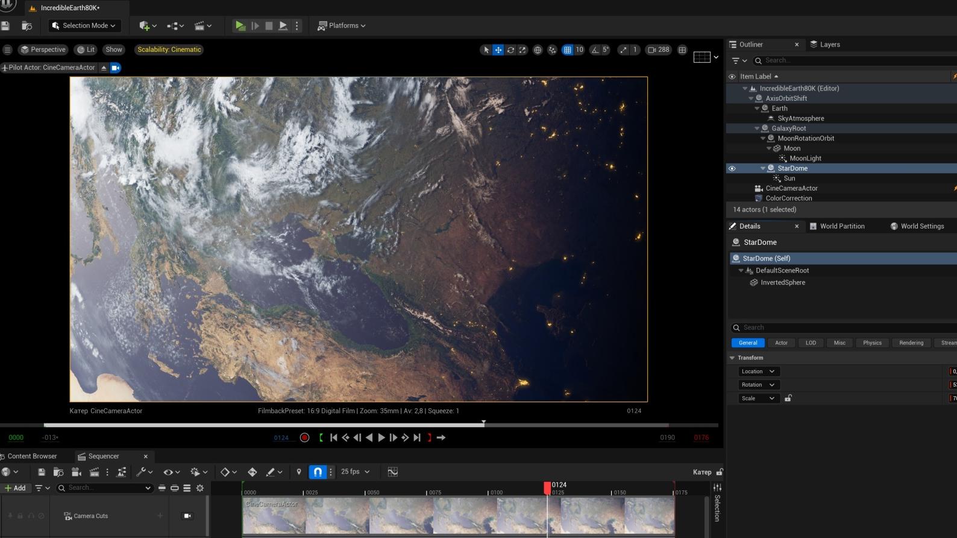Image resolution: width=957 pixels, height=538 pixels.
Task: Select the rotate transform gizmo tool
Action: click(x=510, y=50)
